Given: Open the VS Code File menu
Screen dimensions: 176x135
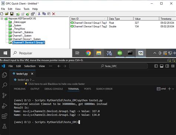Looking at the screenshot, I should click(x=11, y=66).
